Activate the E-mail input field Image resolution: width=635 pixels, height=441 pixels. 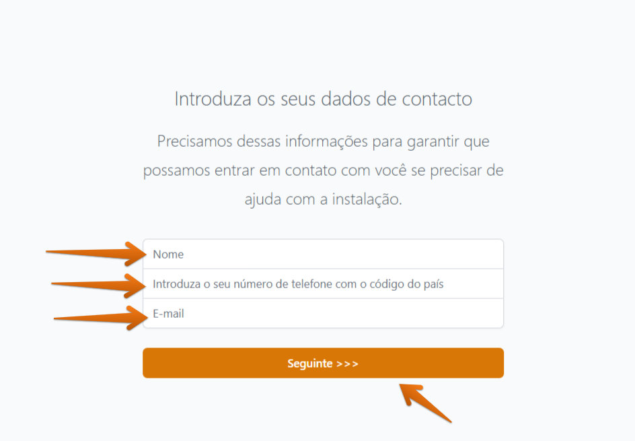(323, 313)
